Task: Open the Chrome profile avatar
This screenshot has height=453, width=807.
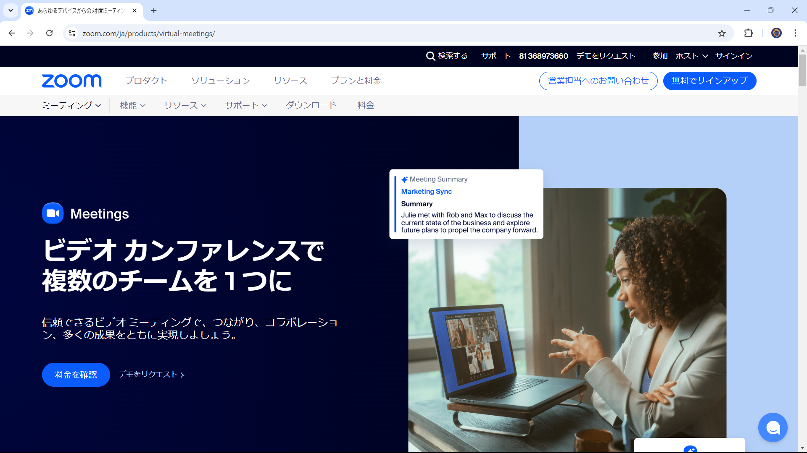Action: coord(776,33)
